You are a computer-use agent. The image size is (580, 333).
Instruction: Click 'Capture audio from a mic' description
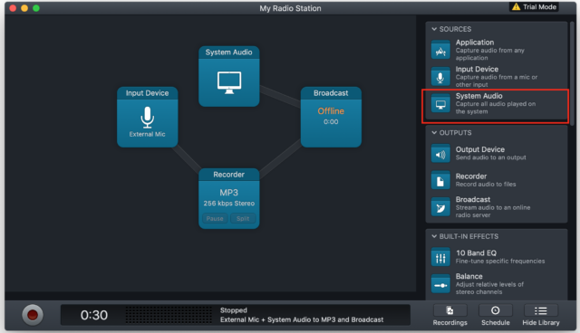(x=497, y=81)
